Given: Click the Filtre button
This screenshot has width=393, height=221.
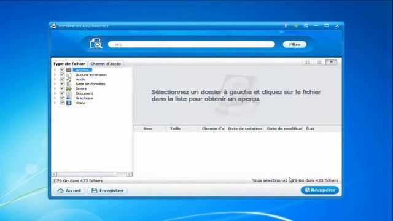Looking at the screenshot, I should 295,44.
